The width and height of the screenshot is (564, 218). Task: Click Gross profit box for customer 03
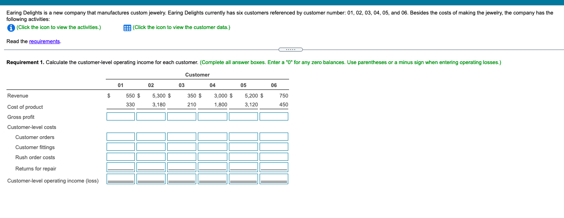tap(182, 116)
